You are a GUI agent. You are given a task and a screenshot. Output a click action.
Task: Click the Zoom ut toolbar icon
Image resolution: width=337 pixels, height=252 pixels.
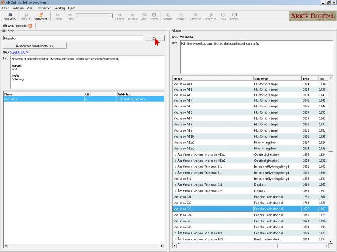pos(181,17)
